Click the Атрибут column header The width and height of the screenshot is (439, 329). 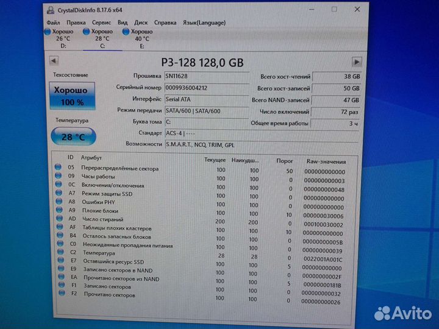click(91, 158)
